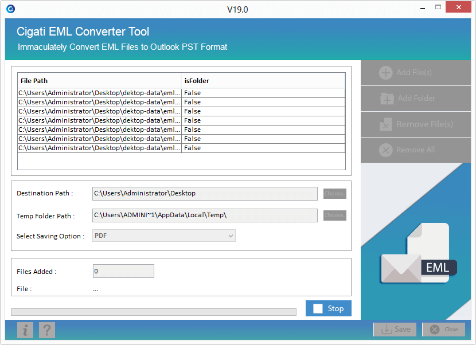Close the window with the red X
This screenshot has height=345, width=476.
click(458, 7)
